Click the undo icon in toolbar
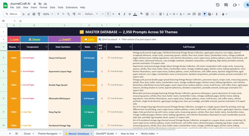 (x=23, y=14)
